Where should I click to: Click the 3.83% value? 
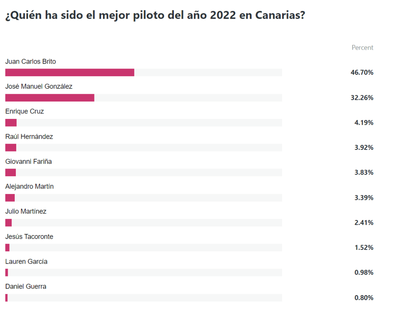364,173
